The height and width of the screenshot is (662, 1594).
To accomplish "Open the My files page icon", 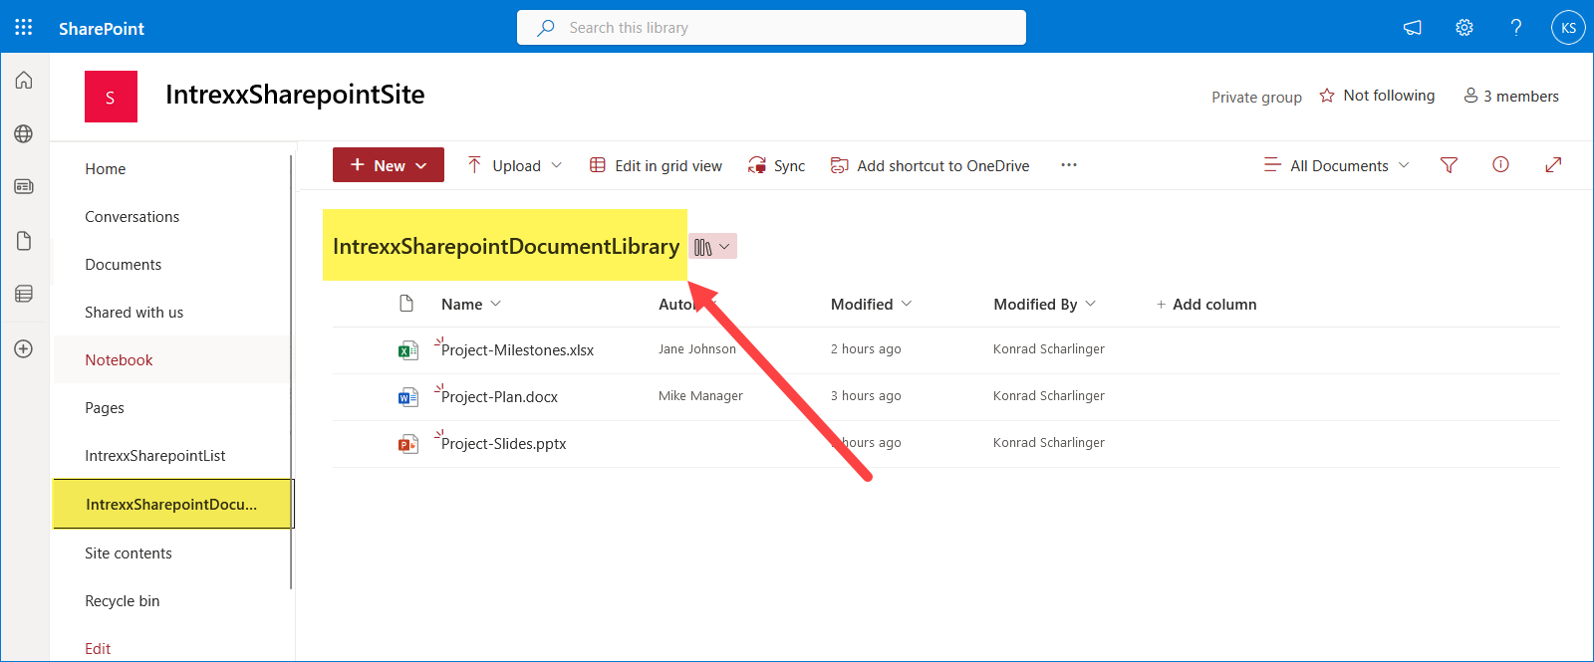I will tap(24, 241).
